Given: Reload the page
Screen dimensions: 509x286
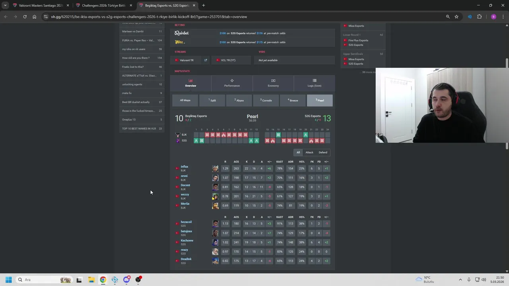Looking at the screenshot, I should [x=25, y=17].
